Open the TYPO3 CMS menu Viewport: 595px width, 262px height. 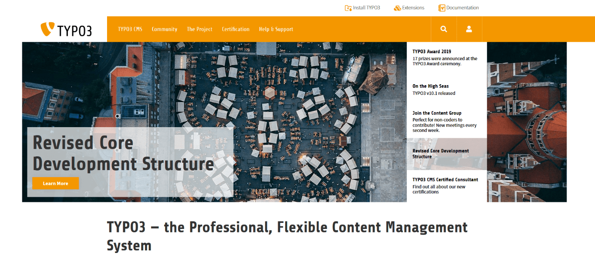[x=130, y=29]
